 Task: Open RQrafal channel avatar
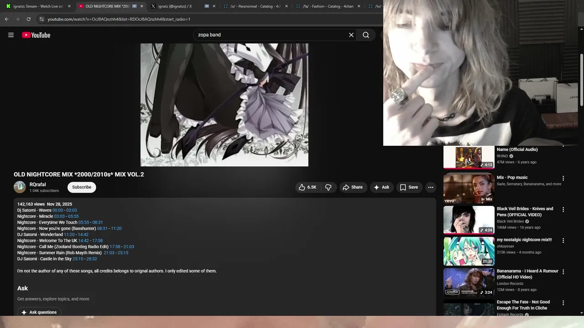pos(20,187)
